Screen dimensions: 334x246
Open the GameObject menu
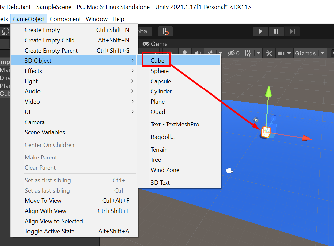tap(29, 19)
